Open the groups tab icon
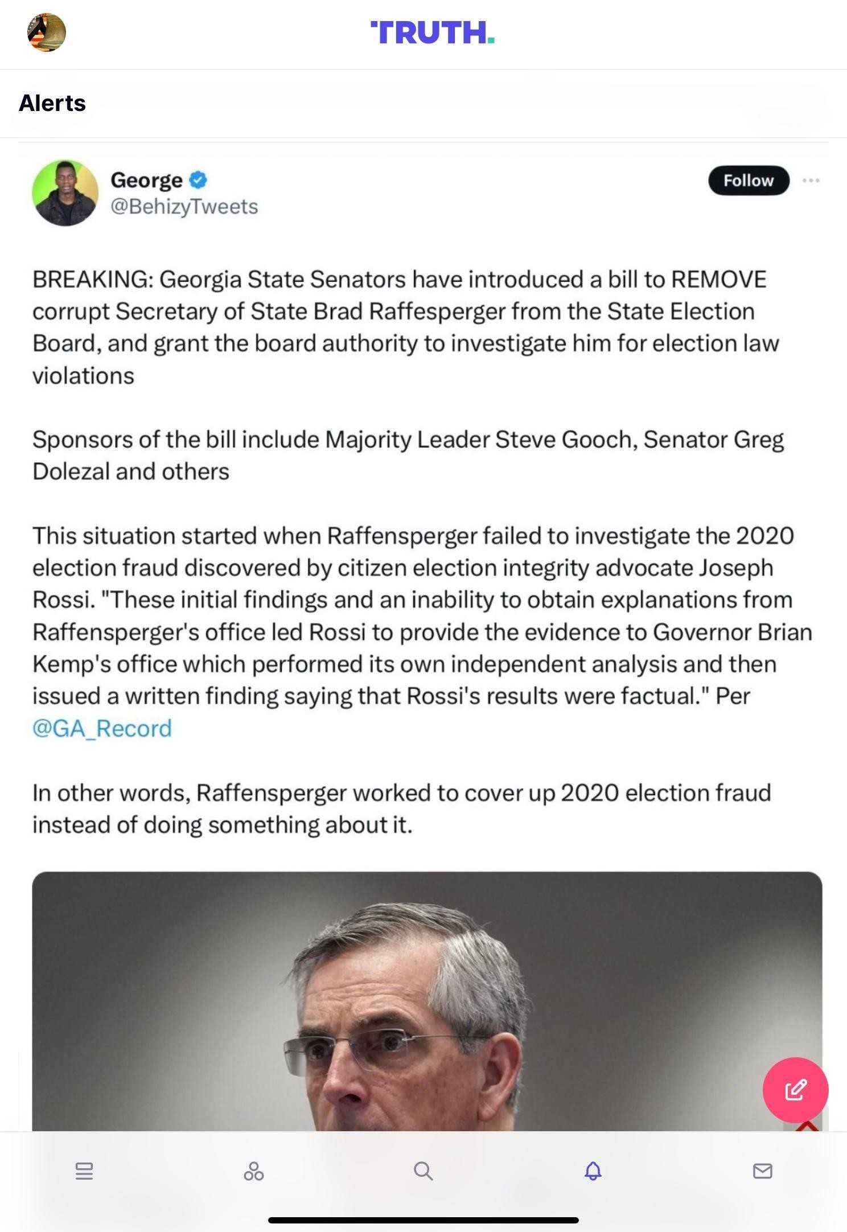847x1232 pixels. click(x=253, y=1171)
